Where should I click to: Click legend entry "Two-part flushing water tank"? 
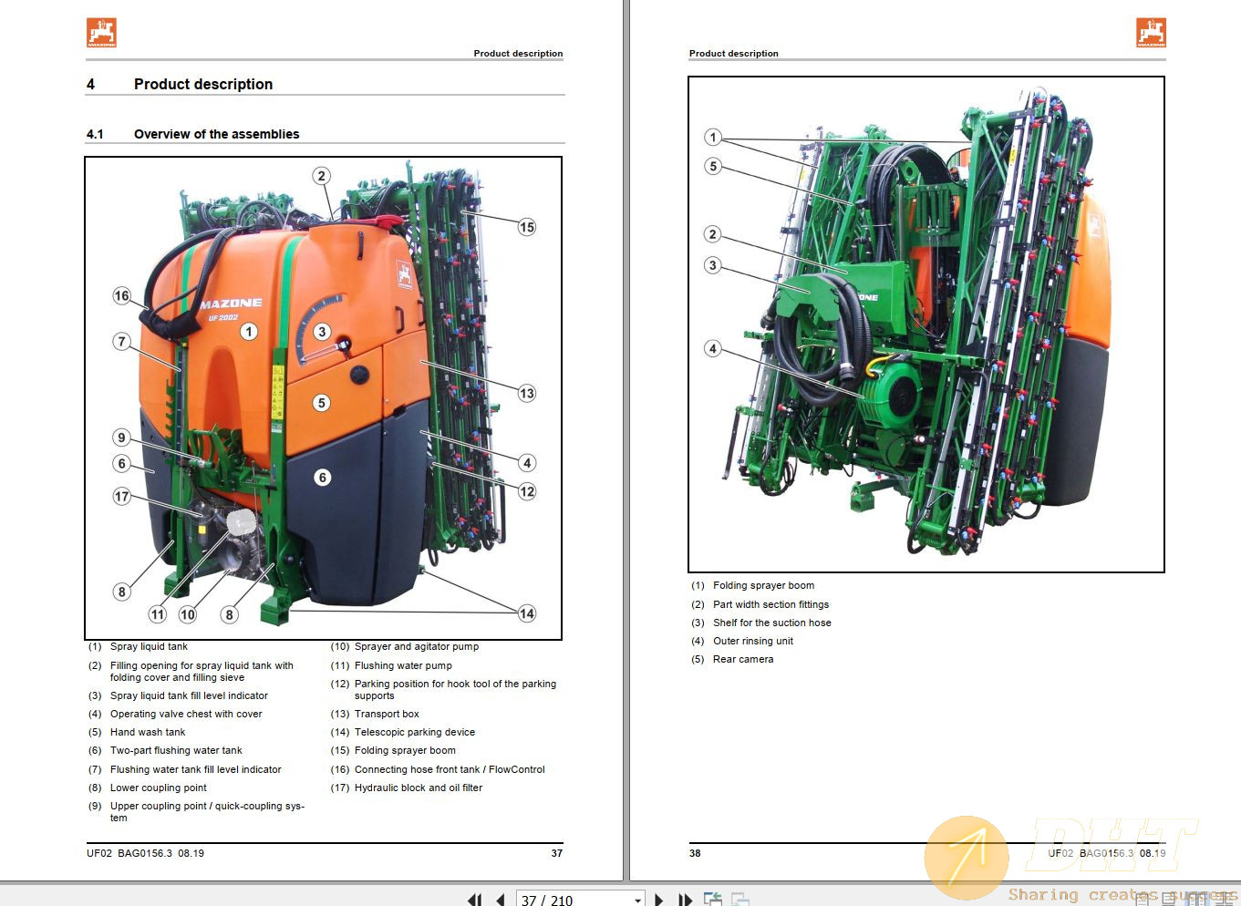tap(176, 750)
